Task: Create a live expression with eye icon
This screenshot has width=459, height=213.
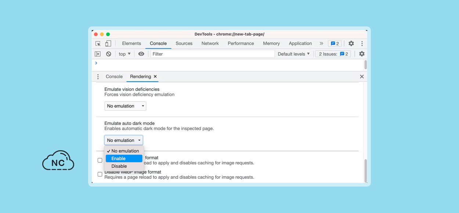Action: point(141,54)
